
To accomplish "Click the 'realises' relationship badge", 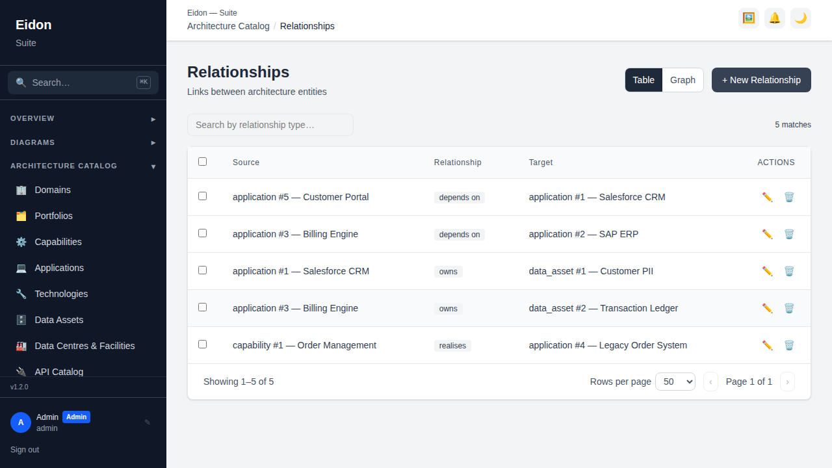I will coord(452,346).
